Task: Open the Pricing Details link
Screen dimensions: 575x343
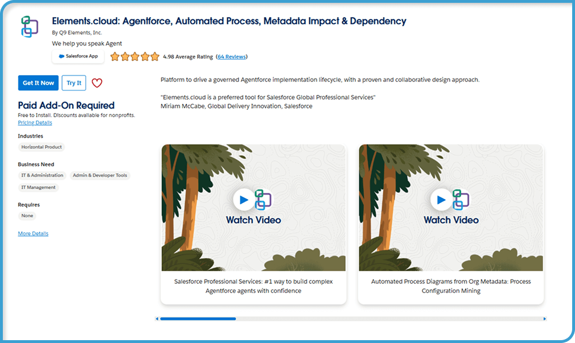Action: point(35,123)
